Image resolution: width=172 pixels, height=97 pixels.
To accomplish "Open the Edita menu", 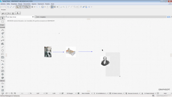I will (x=8, y=4).
